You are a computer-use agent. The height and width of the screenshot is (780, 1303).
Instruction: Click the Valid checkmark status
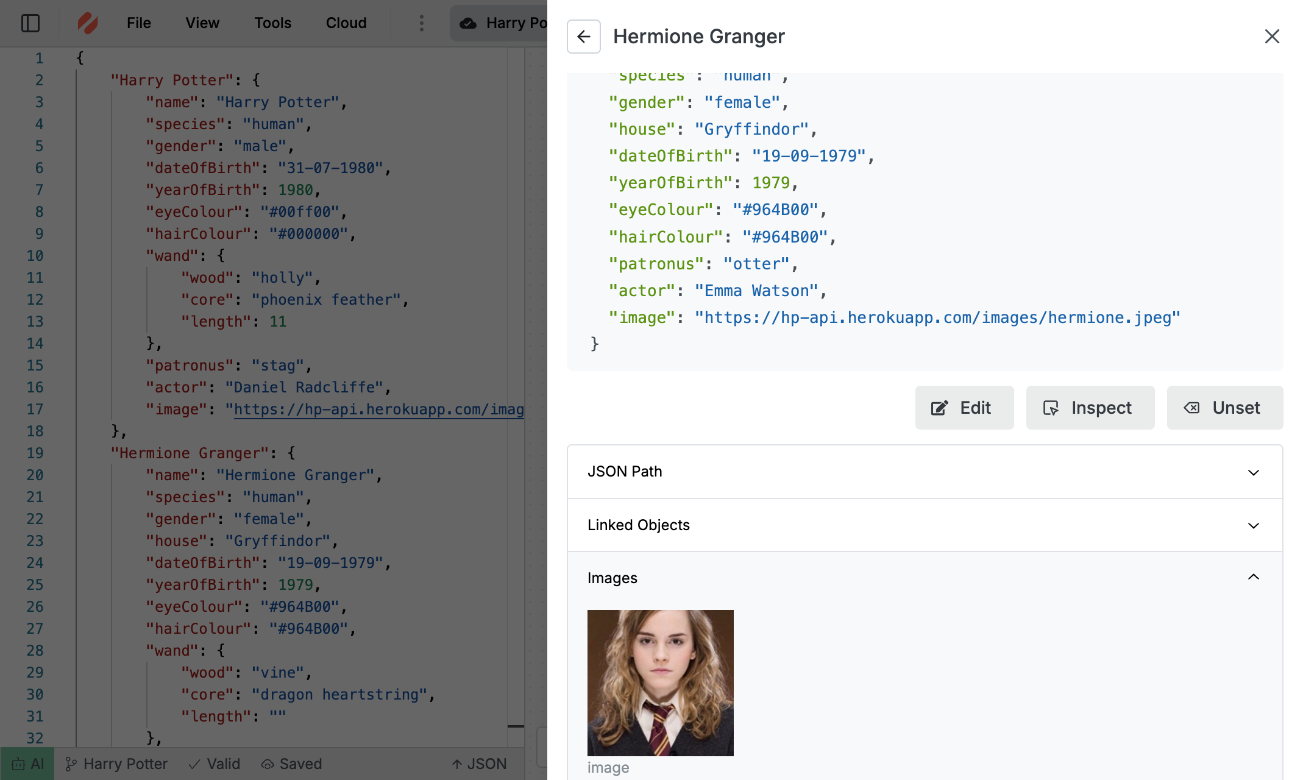[215, 764]
